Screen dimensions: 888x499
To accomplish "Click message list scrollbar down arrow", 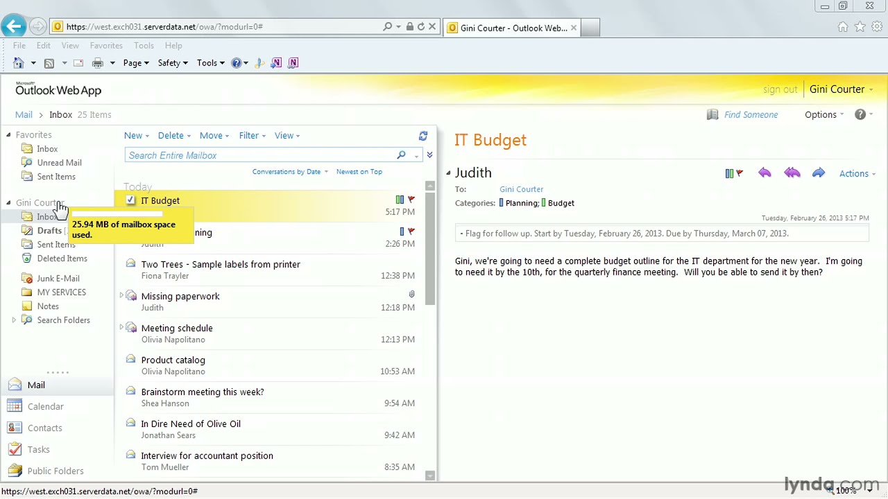I will [430, 476].
